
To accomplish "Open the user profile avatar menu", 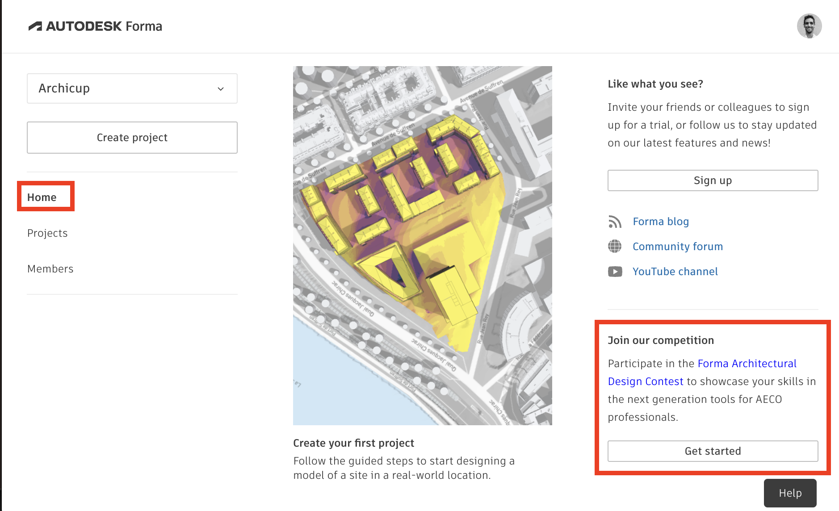I will [809, 26].
